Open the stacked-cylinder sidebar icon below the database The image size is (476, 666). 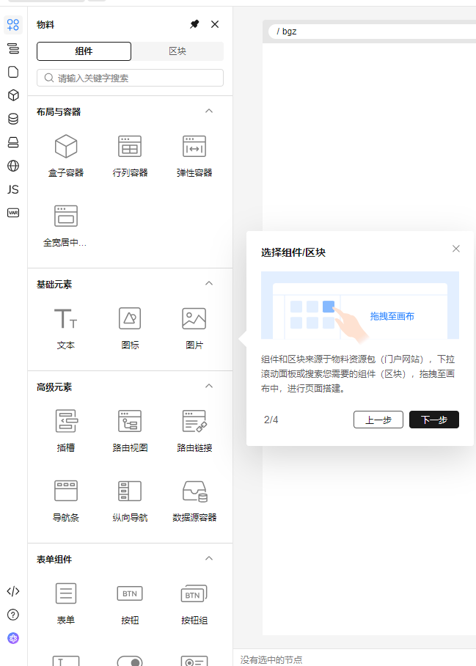(x=13, y=142)
